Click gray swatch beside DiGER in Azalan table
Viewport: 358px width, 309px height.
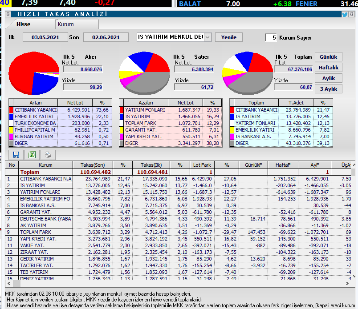click(x=122, y=143)
